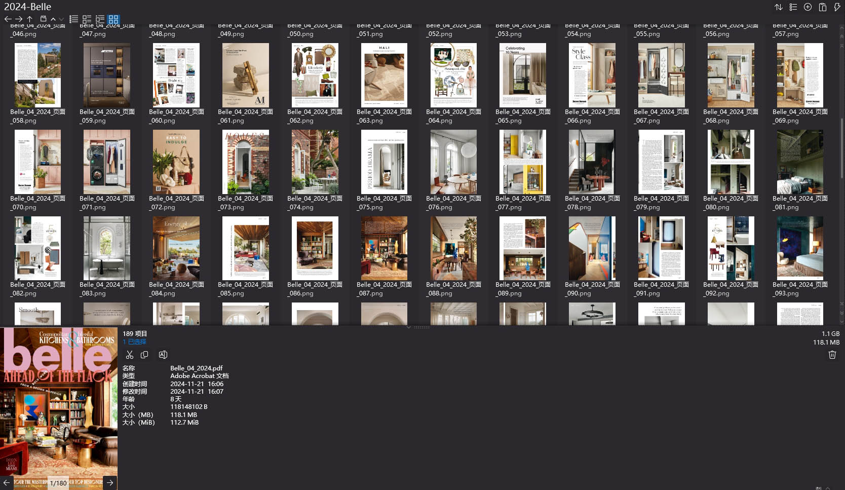Select thumbnail of page _075.png Period Drama
This screenshot has height=490, width=845.
click(385, 162)
